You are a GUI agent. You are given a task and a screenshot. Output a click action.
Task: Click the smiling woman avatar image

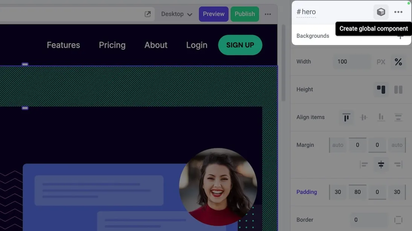click(x=218, y=187)
